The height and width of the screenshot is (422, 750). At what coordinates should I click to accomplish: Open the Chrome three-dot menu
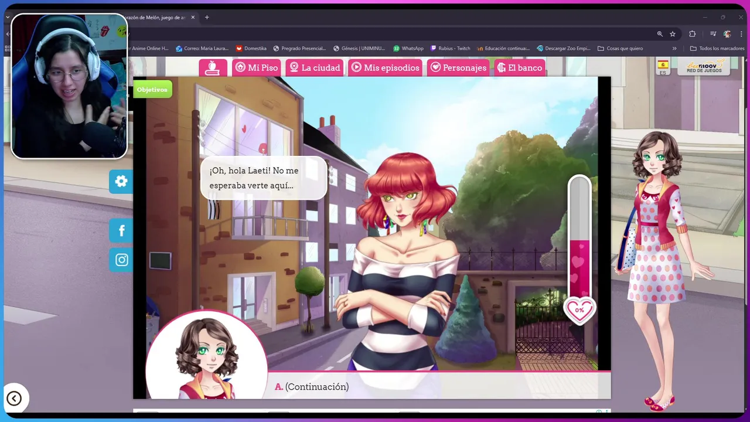(741, 34)
